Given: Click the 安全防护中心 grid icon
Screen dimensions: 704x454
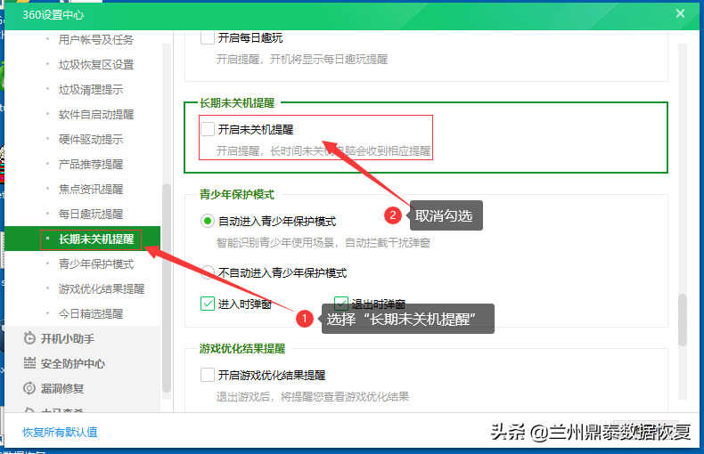Looking at the screenshot, I should (x=29, y=363).
